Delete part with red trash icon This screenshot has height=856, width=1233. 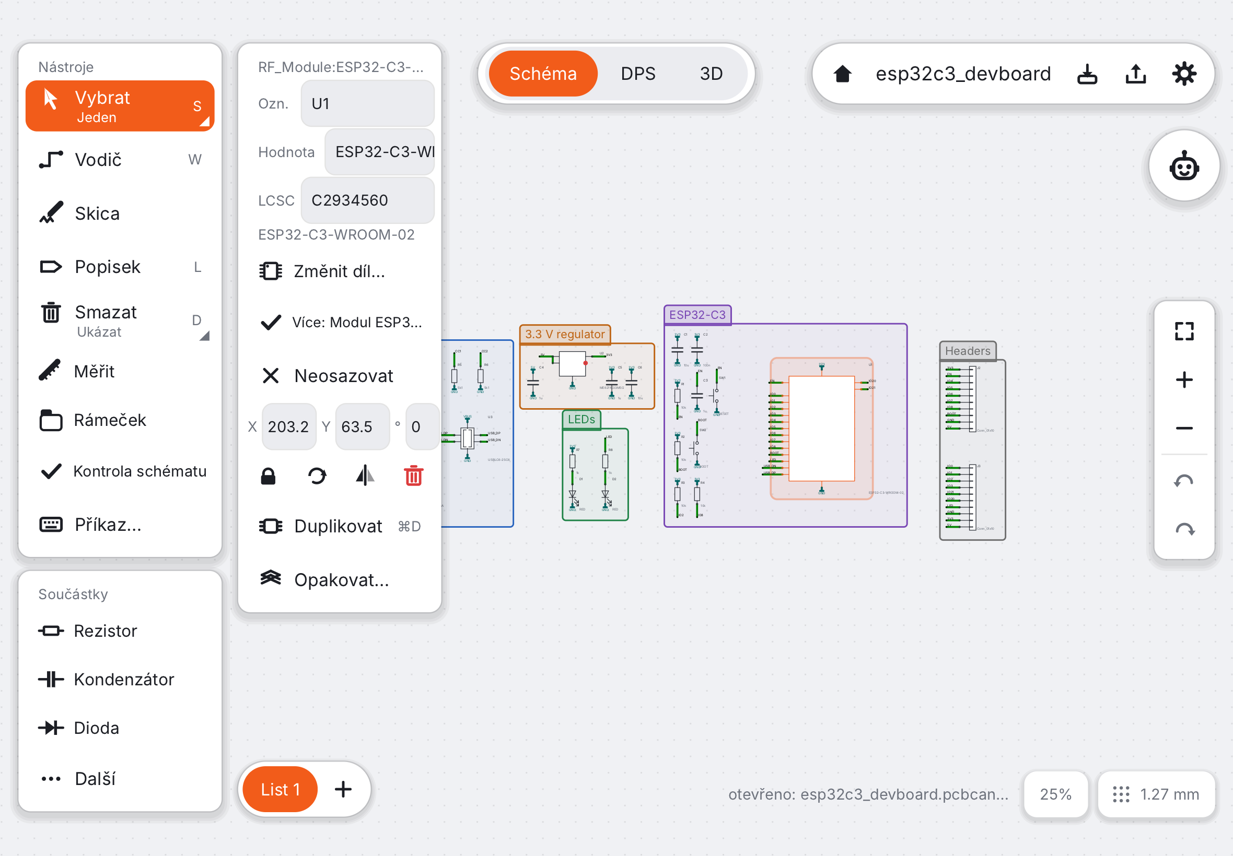point(413,476)
